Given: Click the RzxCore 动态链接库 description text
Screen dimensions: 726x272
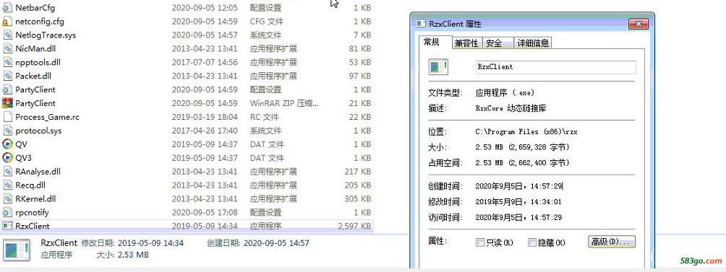Looking at the screenshot, I should click(511, 108).
